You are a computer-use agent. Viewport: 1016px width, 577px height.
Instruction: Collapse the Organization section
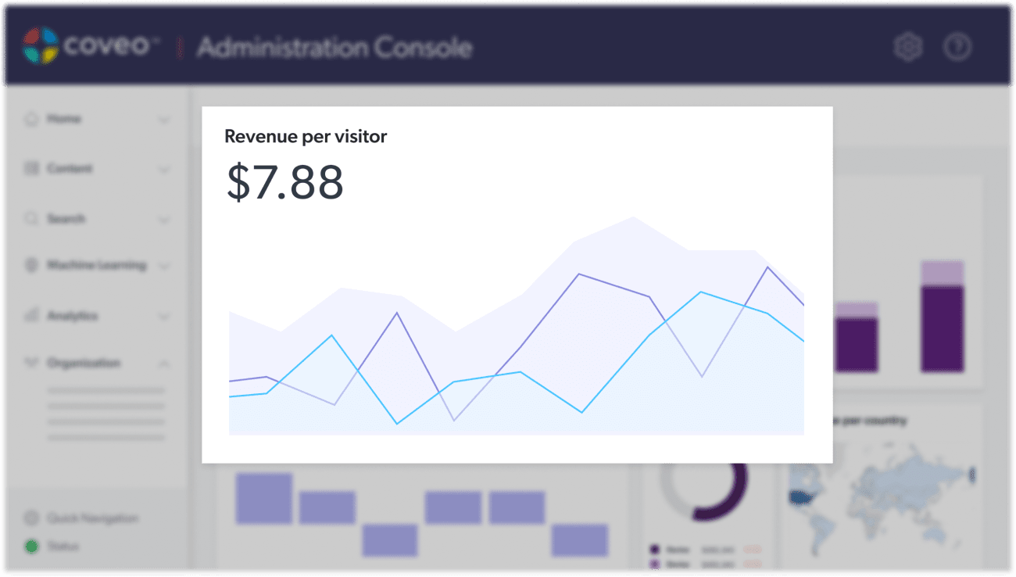[x=164, y=363]
